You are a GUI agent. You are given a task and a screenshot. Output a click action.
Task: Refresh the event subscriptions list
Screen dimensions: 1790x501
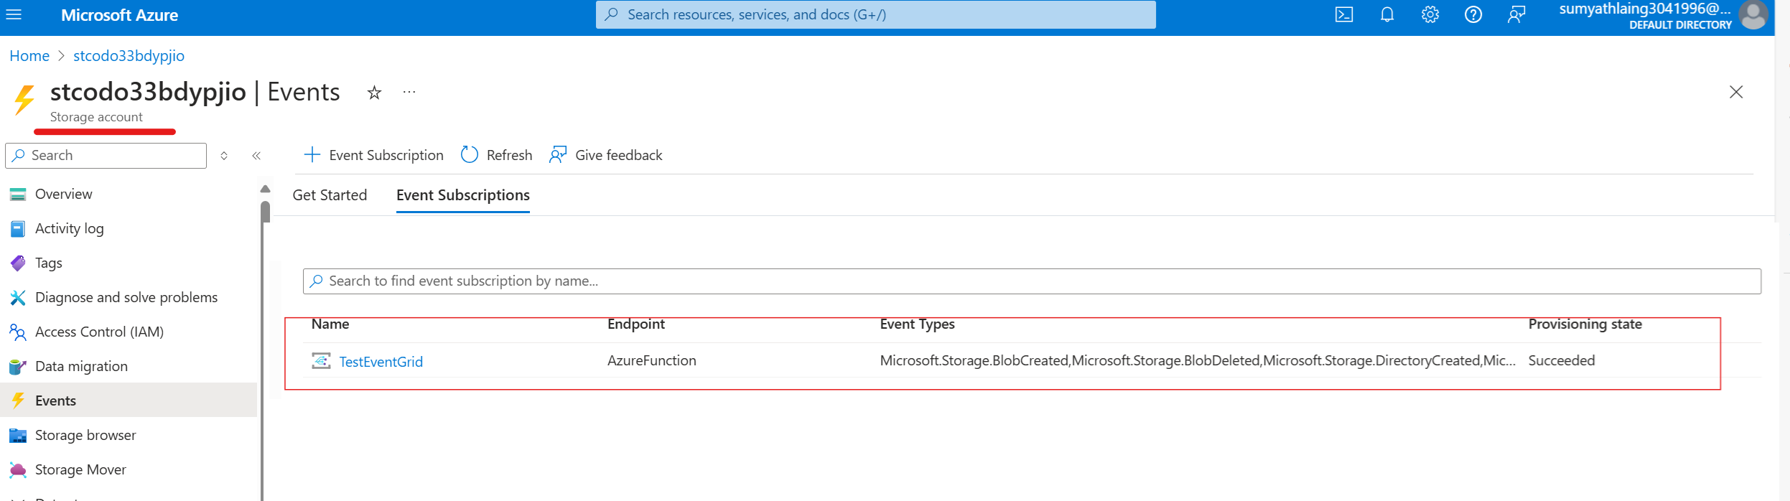tap(496, 155)
